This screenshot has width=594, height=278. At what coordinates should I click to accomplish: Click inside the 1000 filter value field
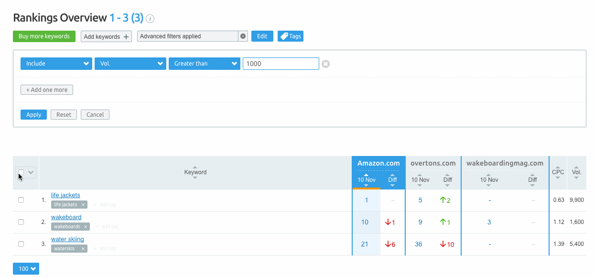click(281, 63)
